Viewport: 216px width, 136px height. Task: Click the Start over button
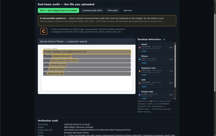[x=128, y=10]
